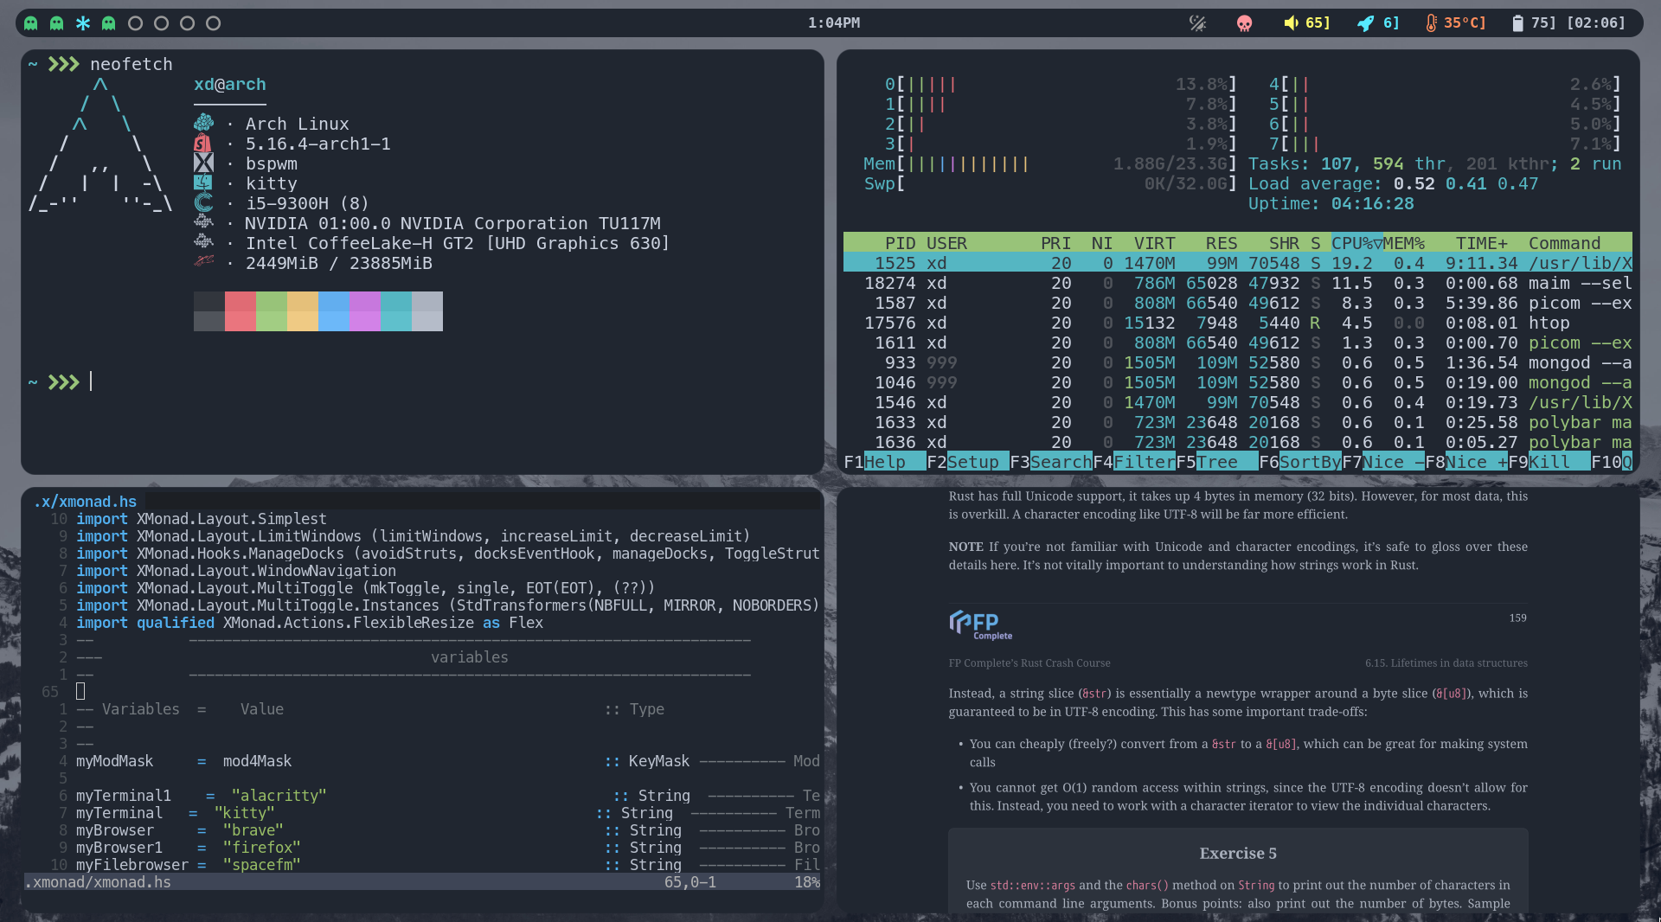
Task: Click the TIME+ column header in htop
Action: click(1481, 243)
